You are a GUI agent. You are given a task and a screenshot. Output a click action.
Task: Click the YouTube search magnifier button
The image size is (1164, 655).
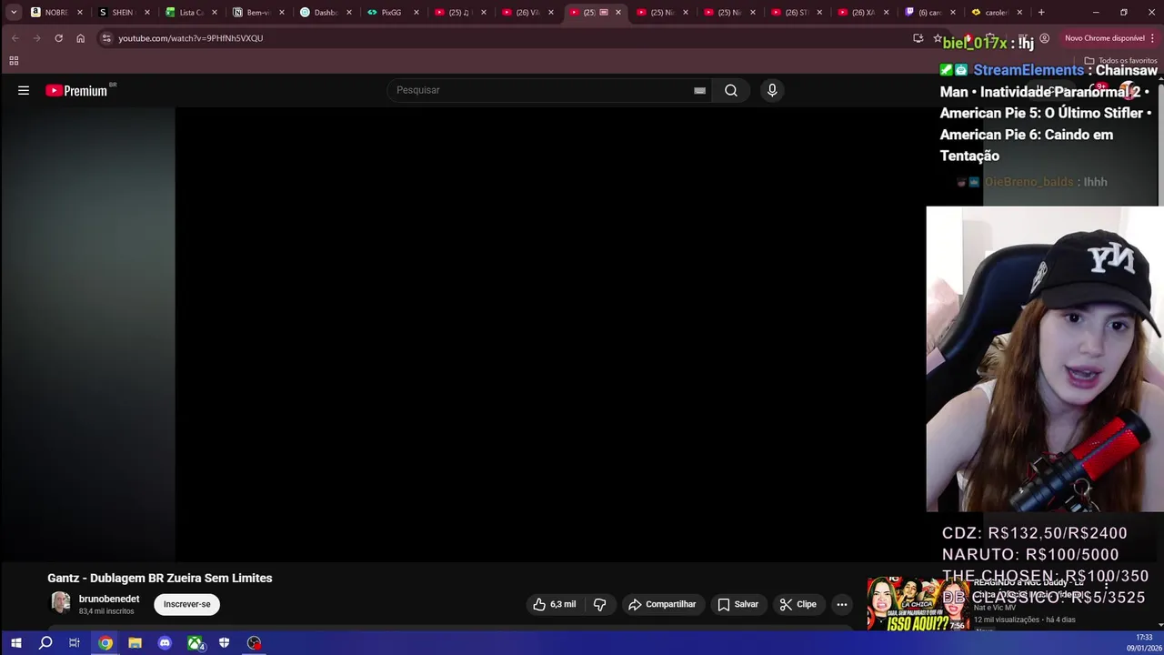tap(731, 90)
